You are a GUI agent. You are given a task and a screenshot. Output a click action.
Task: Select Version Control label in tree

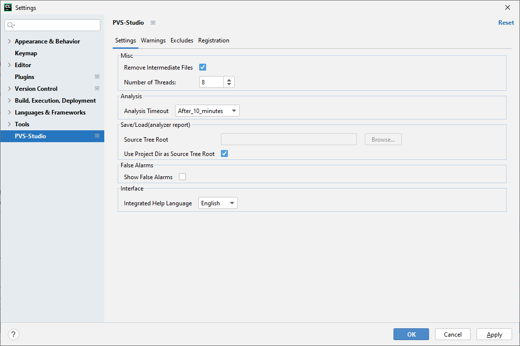click(x=36, y=89)
